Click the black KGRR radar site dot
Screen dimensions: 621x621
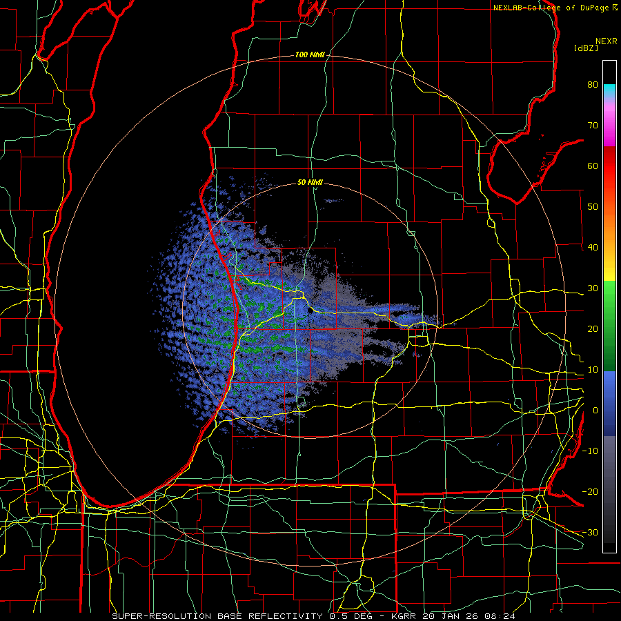point(310,310)
